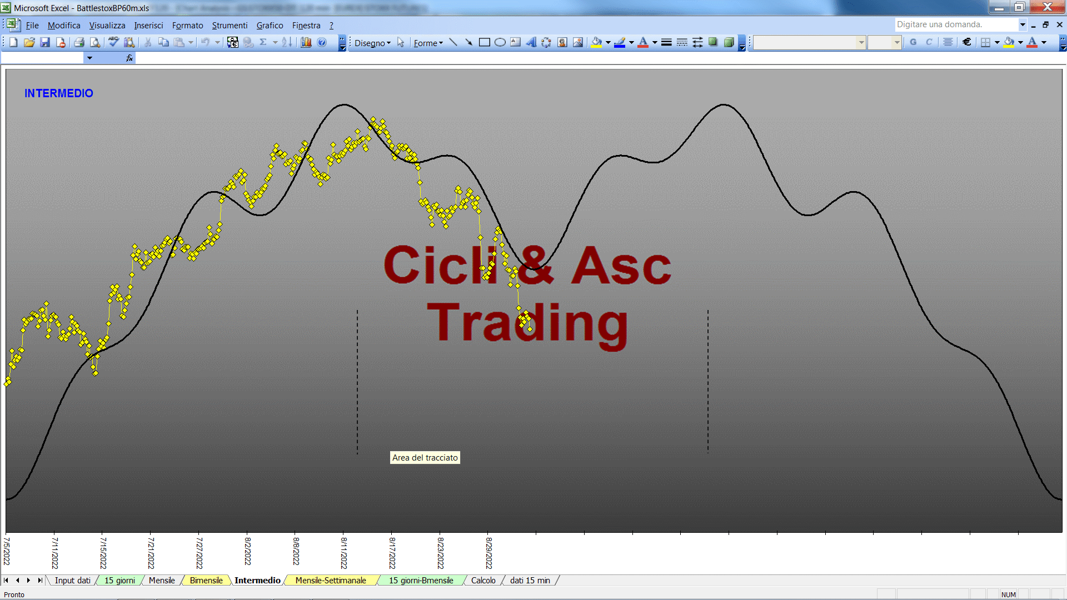Click the Arrow Style icon
Screen dimensions: 1067x600
pyautogui.click(x=697, y=42)
